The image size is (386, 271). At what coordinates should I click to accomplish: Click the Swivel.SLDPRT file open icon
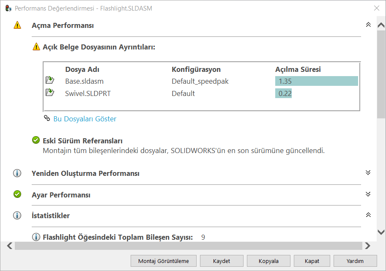50,93
